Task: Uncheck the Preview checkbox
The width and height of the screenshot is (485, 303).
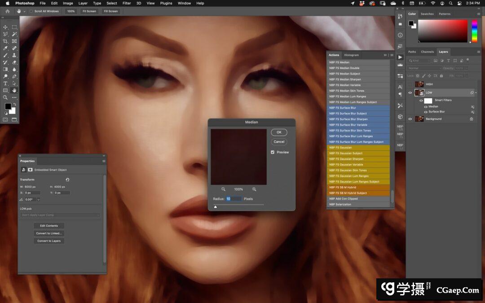Action: (273, 152)
